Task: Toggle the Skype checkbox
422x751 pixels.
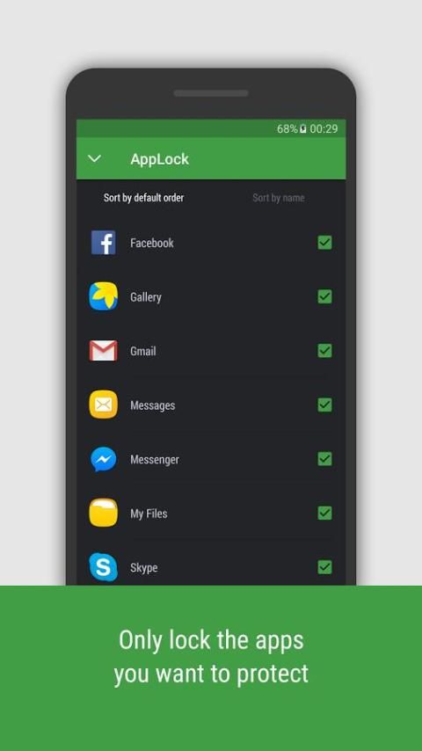Action: tap(324, 567)
